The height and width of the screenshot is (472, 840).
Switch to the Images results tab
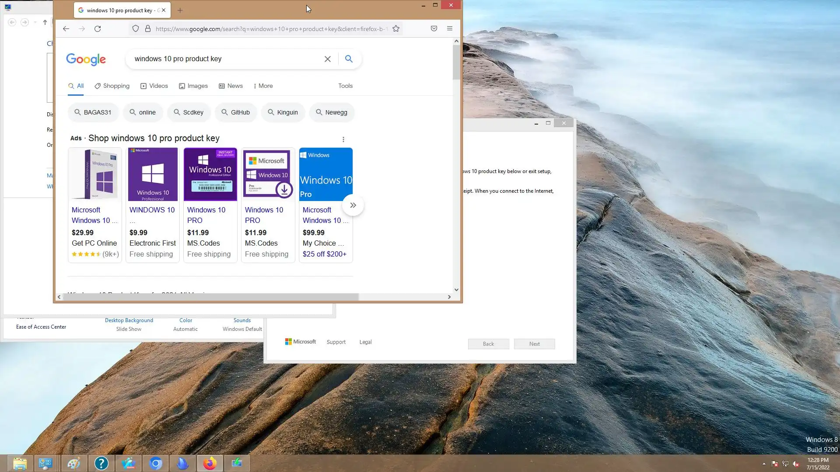[193, 86]
